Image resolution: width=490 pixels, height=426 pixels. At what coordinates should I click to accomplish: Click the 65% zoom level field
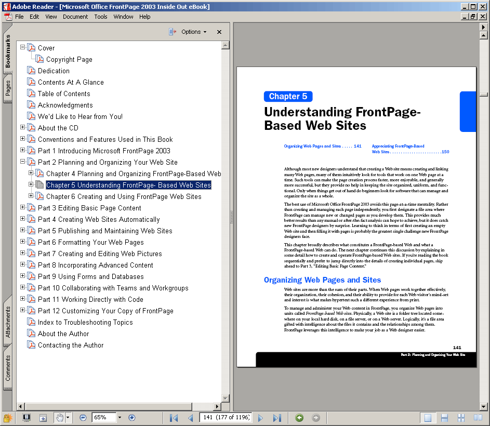pyautogui.click(x=104, y=417)
